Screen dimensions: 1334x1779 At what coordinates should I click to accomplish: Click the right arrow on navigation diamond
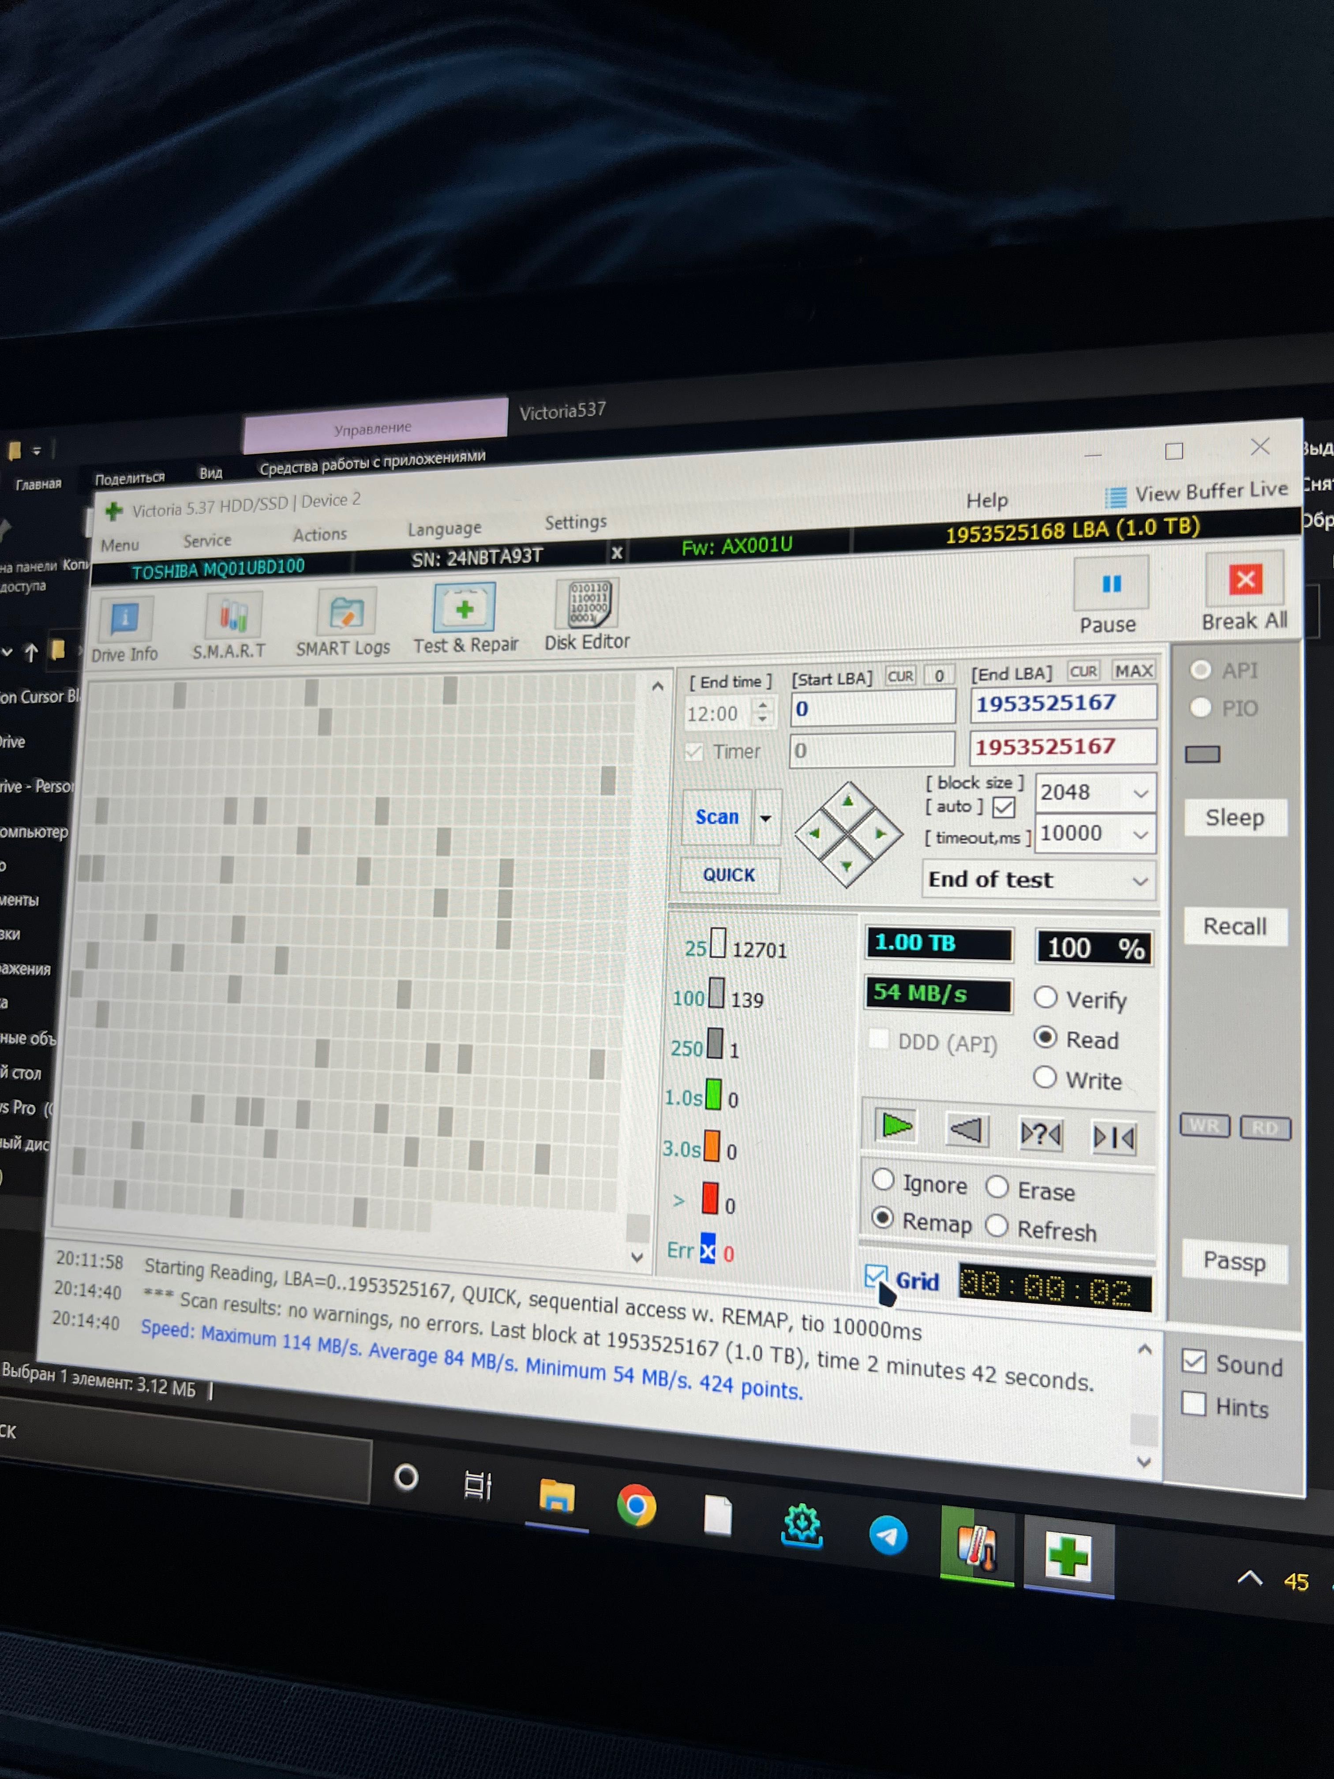coord(881,834)
